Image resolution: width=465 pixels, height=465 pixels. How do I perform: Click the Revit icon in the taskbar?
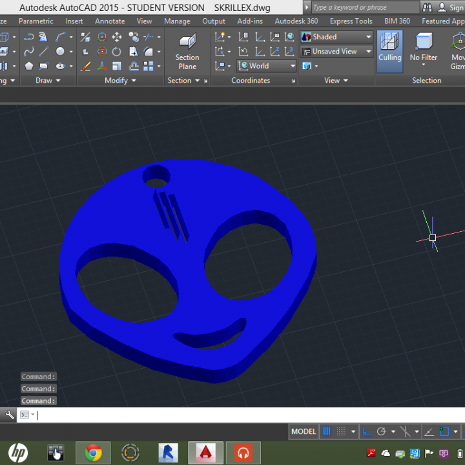click(x=169, y=453)
